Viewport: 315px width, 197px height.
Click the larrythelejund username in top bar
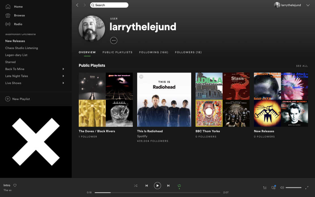pyautogui.click(x=291, y=5)
